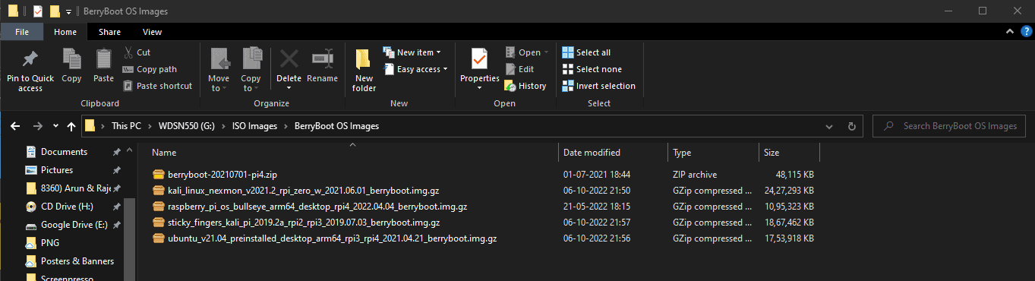Click Pin to Quick access icon
The height and width of the screenshot is (281, 1035).
tap(30, 58)
